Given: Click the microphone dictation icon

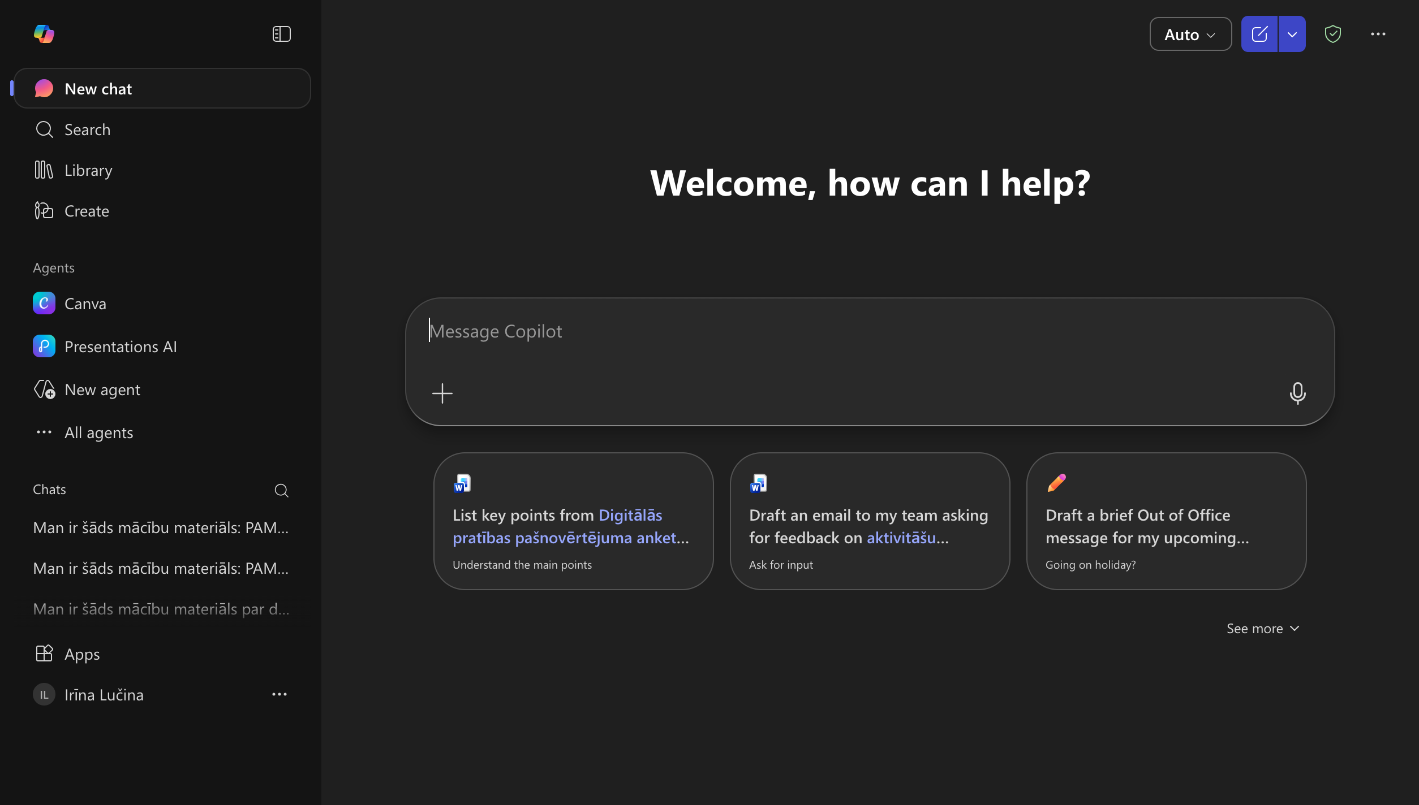Looking at the screenshot, I should click(1297, 393).
